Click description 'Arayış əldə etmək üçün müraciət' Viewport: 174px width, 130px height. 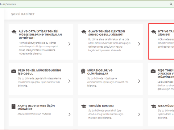point(34,114)
